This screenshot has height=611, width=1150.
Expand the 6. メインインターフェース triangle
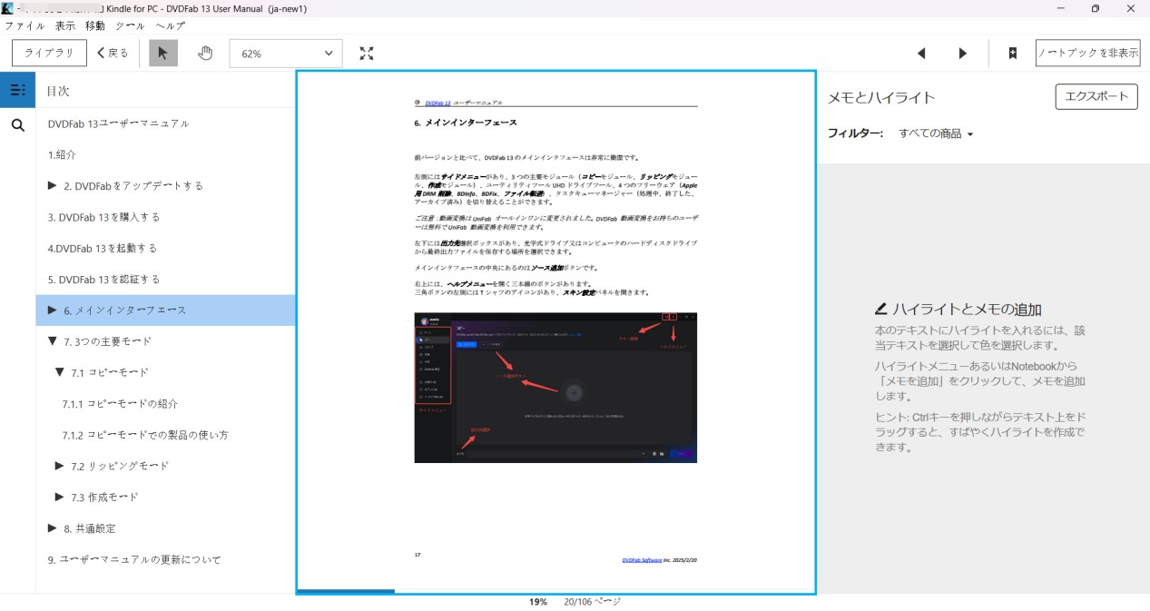[52, 310]
